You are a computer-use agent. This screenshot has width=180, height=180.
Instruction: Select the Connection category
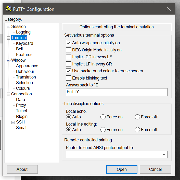[x=21, y=94]
